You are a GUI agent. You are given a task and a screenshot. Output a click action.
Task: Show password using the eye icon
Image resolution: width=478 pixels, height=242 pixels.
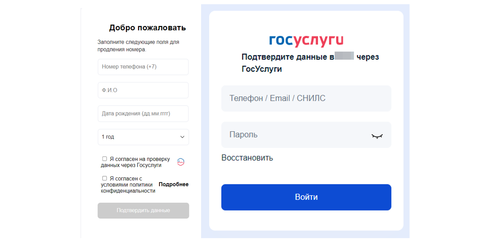[377, 136]
